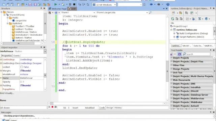This screenshot has height=121, width=216.
Task: Switch to the Welcome Page tab
Action: (x=58, y=9)
